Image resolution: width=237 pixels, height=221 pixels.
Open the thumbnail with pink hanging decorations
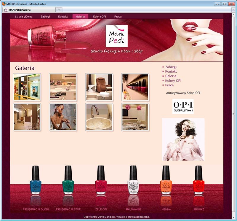[135, 117]
